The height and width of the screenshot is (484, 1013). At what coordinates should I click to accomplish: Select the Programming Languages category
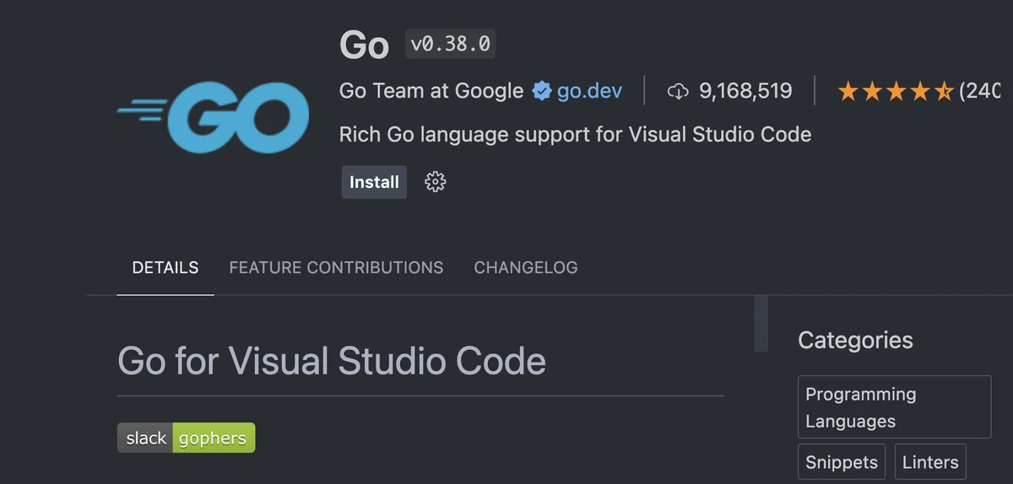coord(894,407)
